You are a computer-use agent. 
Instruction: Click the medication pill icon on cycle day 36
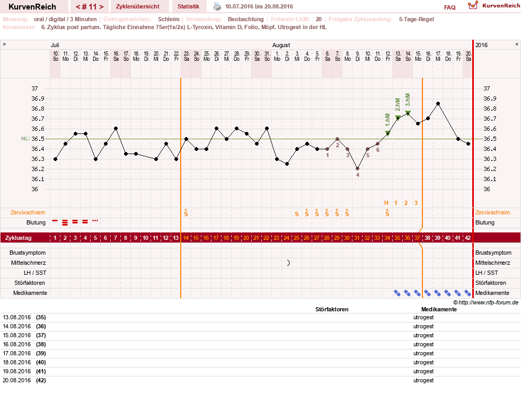407,293
